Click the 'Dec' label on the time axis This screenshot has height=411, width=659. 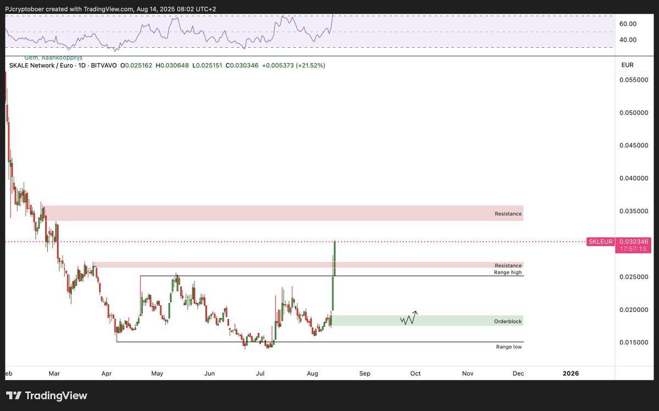(x=518, y=374)
